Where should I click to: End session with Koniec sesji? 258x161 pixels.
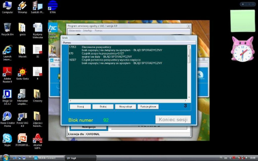173,119
